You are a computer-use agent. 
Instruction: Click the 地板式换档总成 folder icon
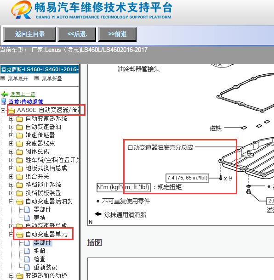pyautogui.click(x=19, y=168)
